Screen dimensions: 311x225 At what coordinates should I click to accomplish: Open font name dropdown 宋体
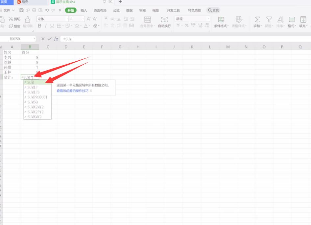[67, 19]
